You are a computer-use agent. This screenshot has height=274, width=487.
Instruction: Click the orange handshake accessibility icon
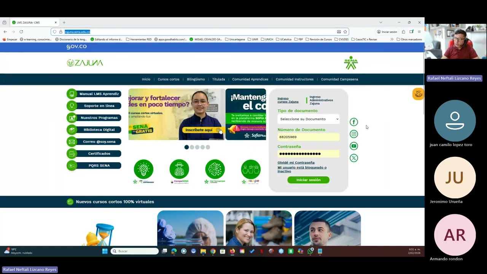(x=418, y=94)
